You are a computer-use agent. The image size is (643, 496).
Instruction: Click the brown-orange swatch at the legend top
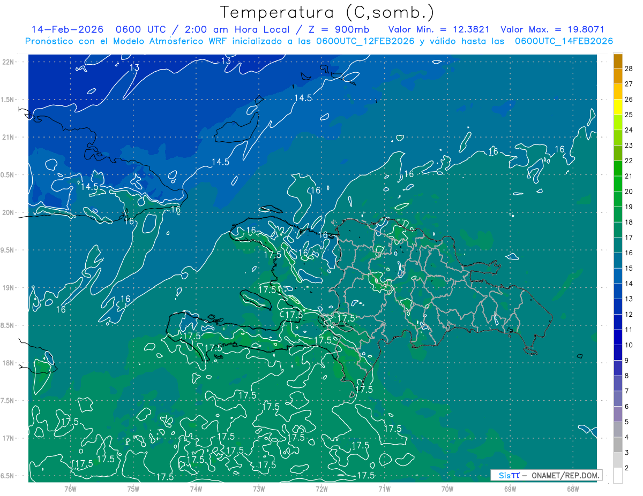618,61
